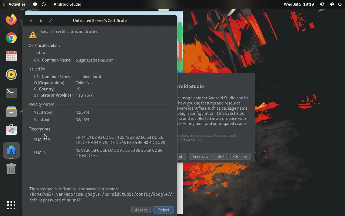Click 'Server's certificate is not trusted' message
The image size is (345, 216).
[70, 31]
